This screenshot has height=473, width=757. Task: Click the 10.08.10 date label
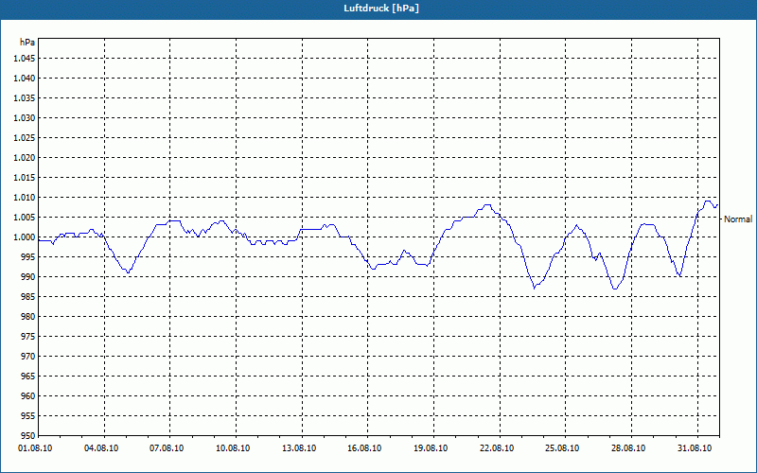pyautogui.click(x=233, y=447)
